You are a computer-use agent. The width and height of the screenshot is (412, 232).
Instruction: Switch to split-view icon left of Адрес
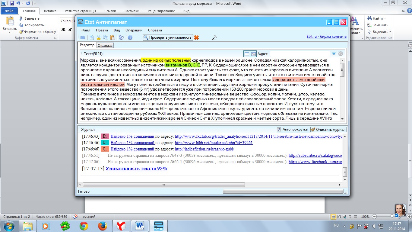[x=253, y=54]
